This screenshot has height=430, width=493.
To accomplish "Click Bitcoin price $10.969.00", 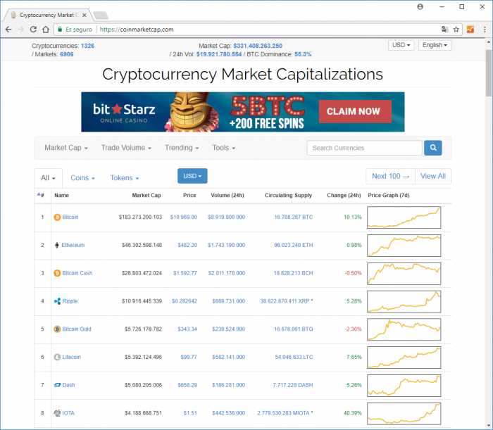I will [x=184, y=217].
